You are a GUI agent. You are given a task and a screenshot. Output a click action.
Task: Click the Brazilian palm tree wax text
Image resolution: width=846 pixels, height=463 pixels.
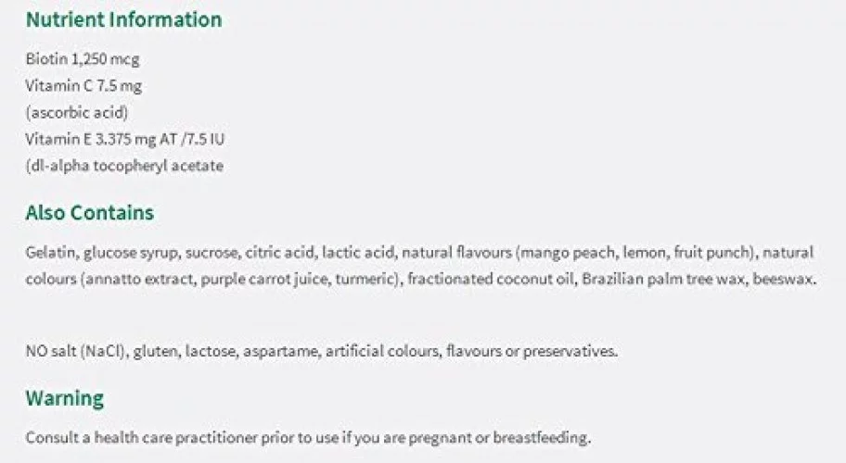click(663, 280)
